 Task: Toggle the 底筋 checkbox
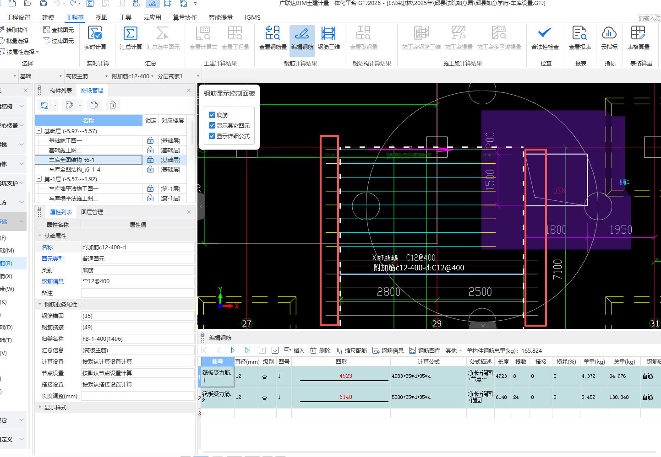point(212,115)
